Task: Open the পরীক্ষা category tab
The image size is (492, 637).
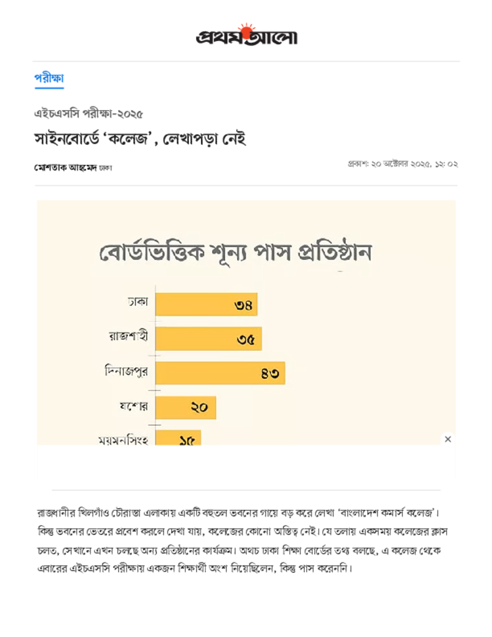Action: [49, 78]
